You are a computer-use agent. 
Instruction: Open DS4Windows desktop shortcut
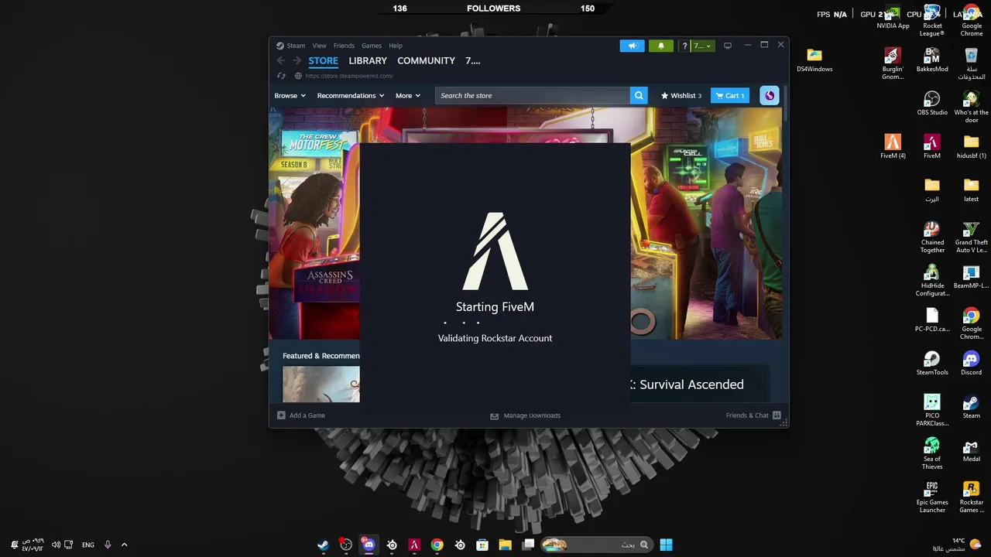(x=814, y=60)
